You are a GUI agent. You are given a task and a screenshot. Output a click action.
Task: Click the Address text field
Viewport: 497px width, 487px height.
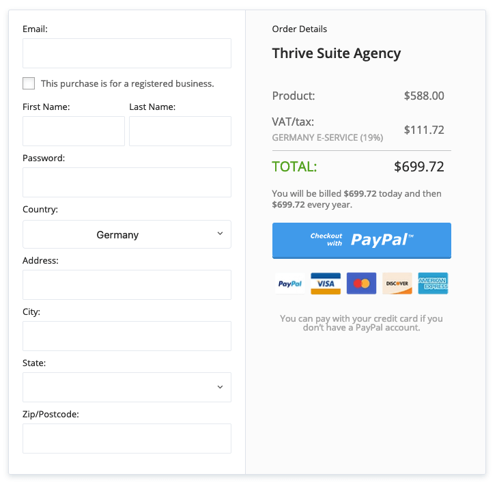pos(126,285)
